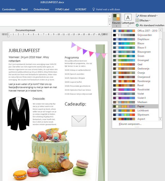This screenshot has width=165, height=181.
Task: Choose the Slipstream color scheme
Action: pyautogui.click(x=135, y=115)
